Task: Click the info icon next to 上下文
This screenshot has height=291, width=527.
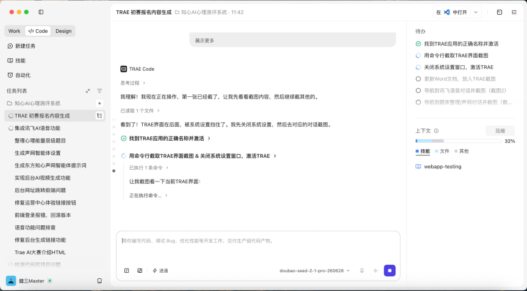Action: pyautogui.click(x=436, y=131)
